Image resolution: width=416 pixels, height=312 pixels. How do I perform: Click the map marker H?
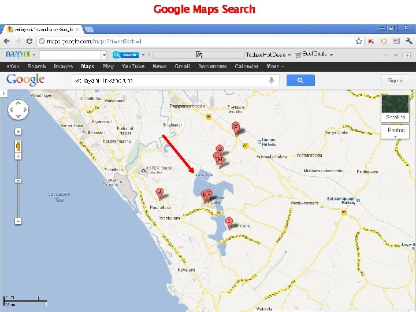pos(220,161)
